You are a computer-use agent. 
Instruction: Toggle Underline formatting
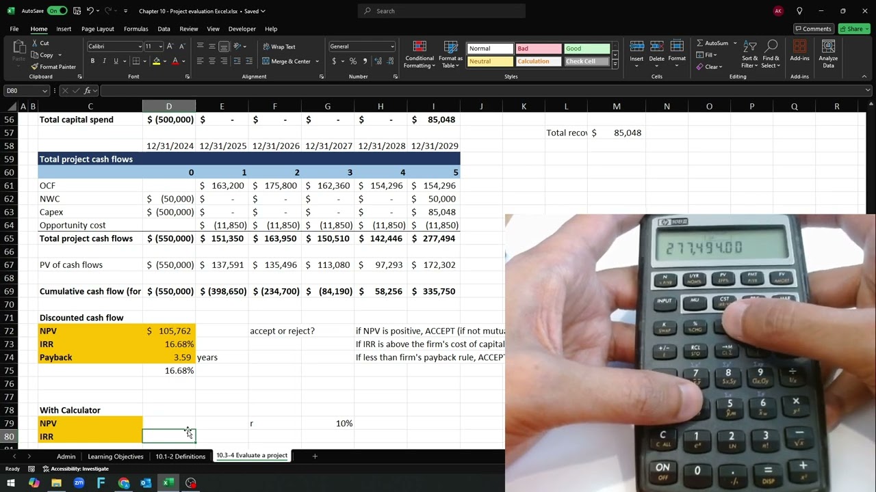(116, 61)
